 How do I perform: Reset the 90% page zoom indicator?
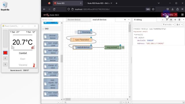click(x=148, y=9)
